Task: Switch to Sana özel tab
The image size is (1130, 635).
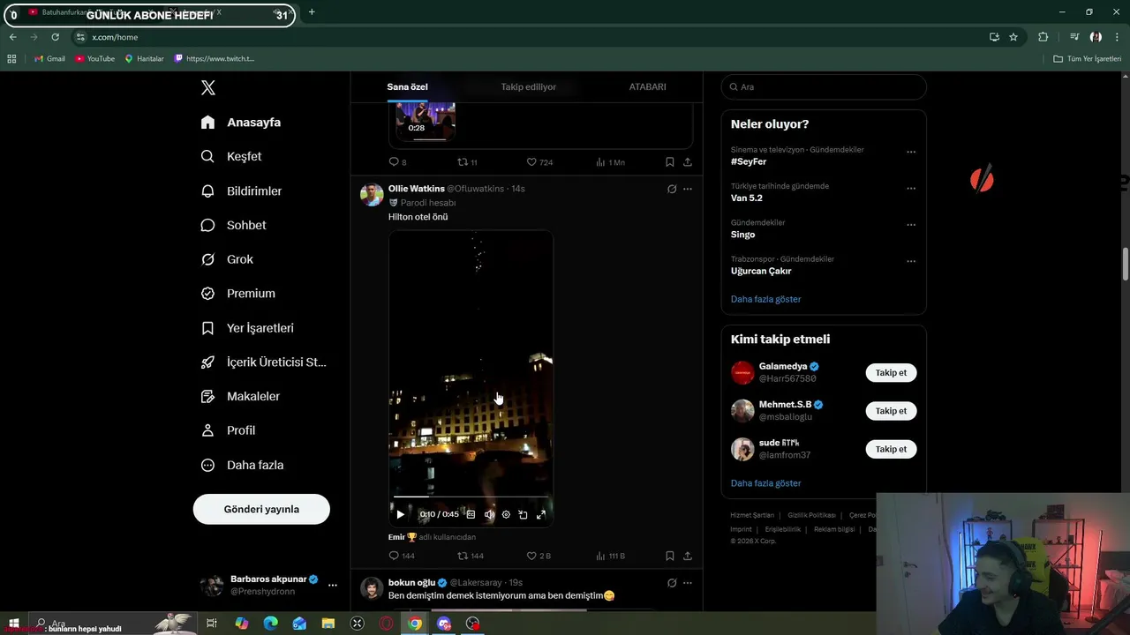Action: [x=407, y=87]
